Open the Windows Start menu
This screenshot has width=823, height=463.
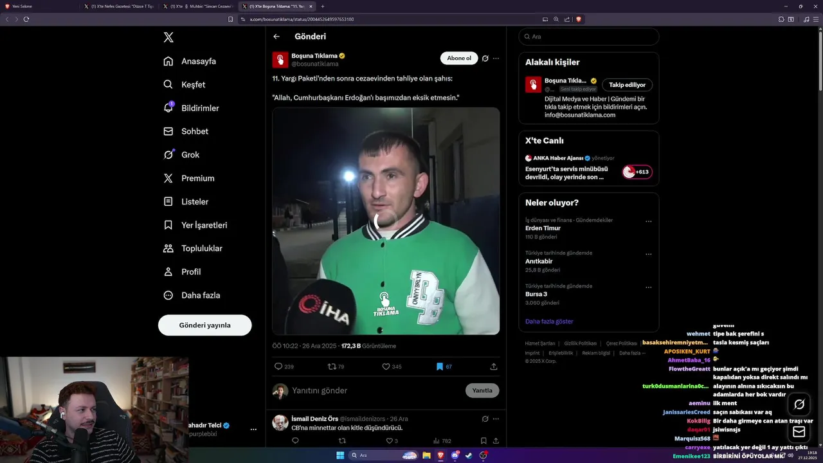[340, 455]
